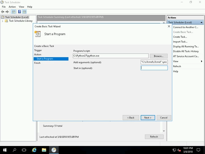Click the Forward arrow toolbar icon
The image size is (205, 154).
click(7, 12)
